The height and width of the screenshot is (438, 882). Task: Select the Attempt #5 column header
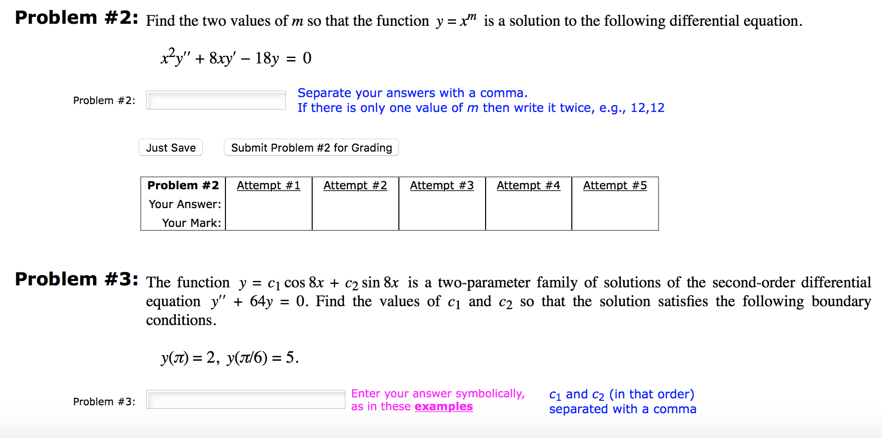click(x=614, y=185)
